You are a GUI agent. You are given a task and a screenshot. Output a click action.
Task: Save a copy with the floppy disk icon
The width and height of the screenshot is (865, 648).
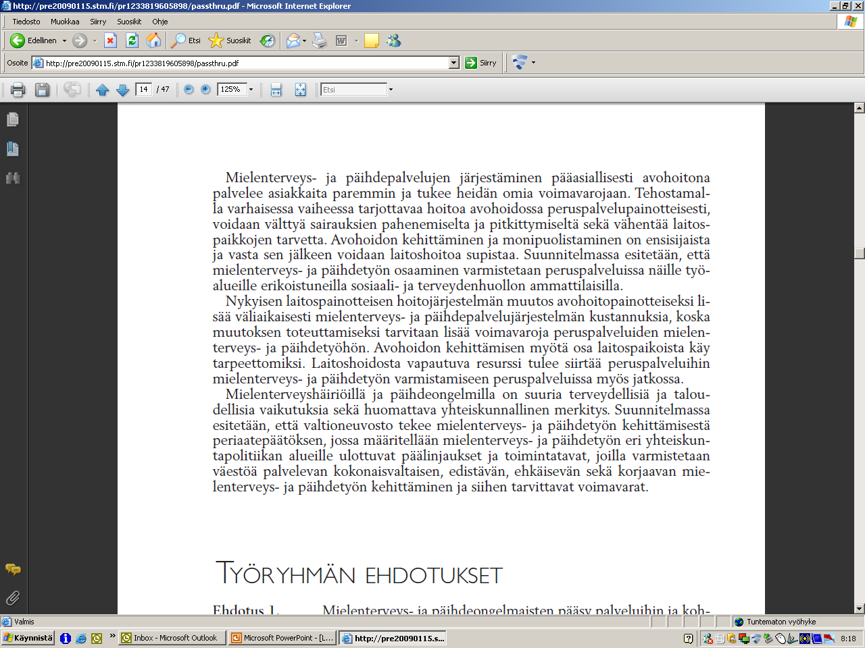[x=42, y=89]
